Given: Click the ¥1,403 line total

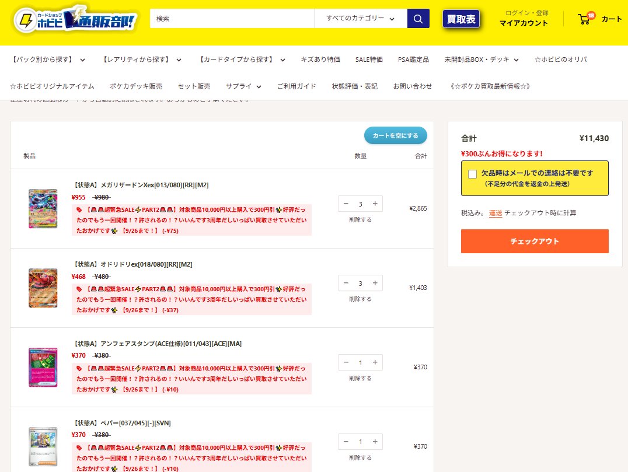Looking at the screenshot, I should click(418, 288).
